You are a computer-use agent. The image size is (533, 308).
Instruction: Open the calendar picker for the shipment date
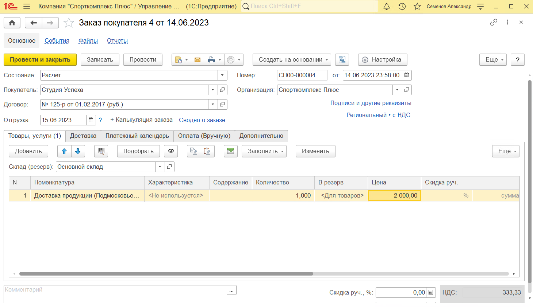click(91, 120)
